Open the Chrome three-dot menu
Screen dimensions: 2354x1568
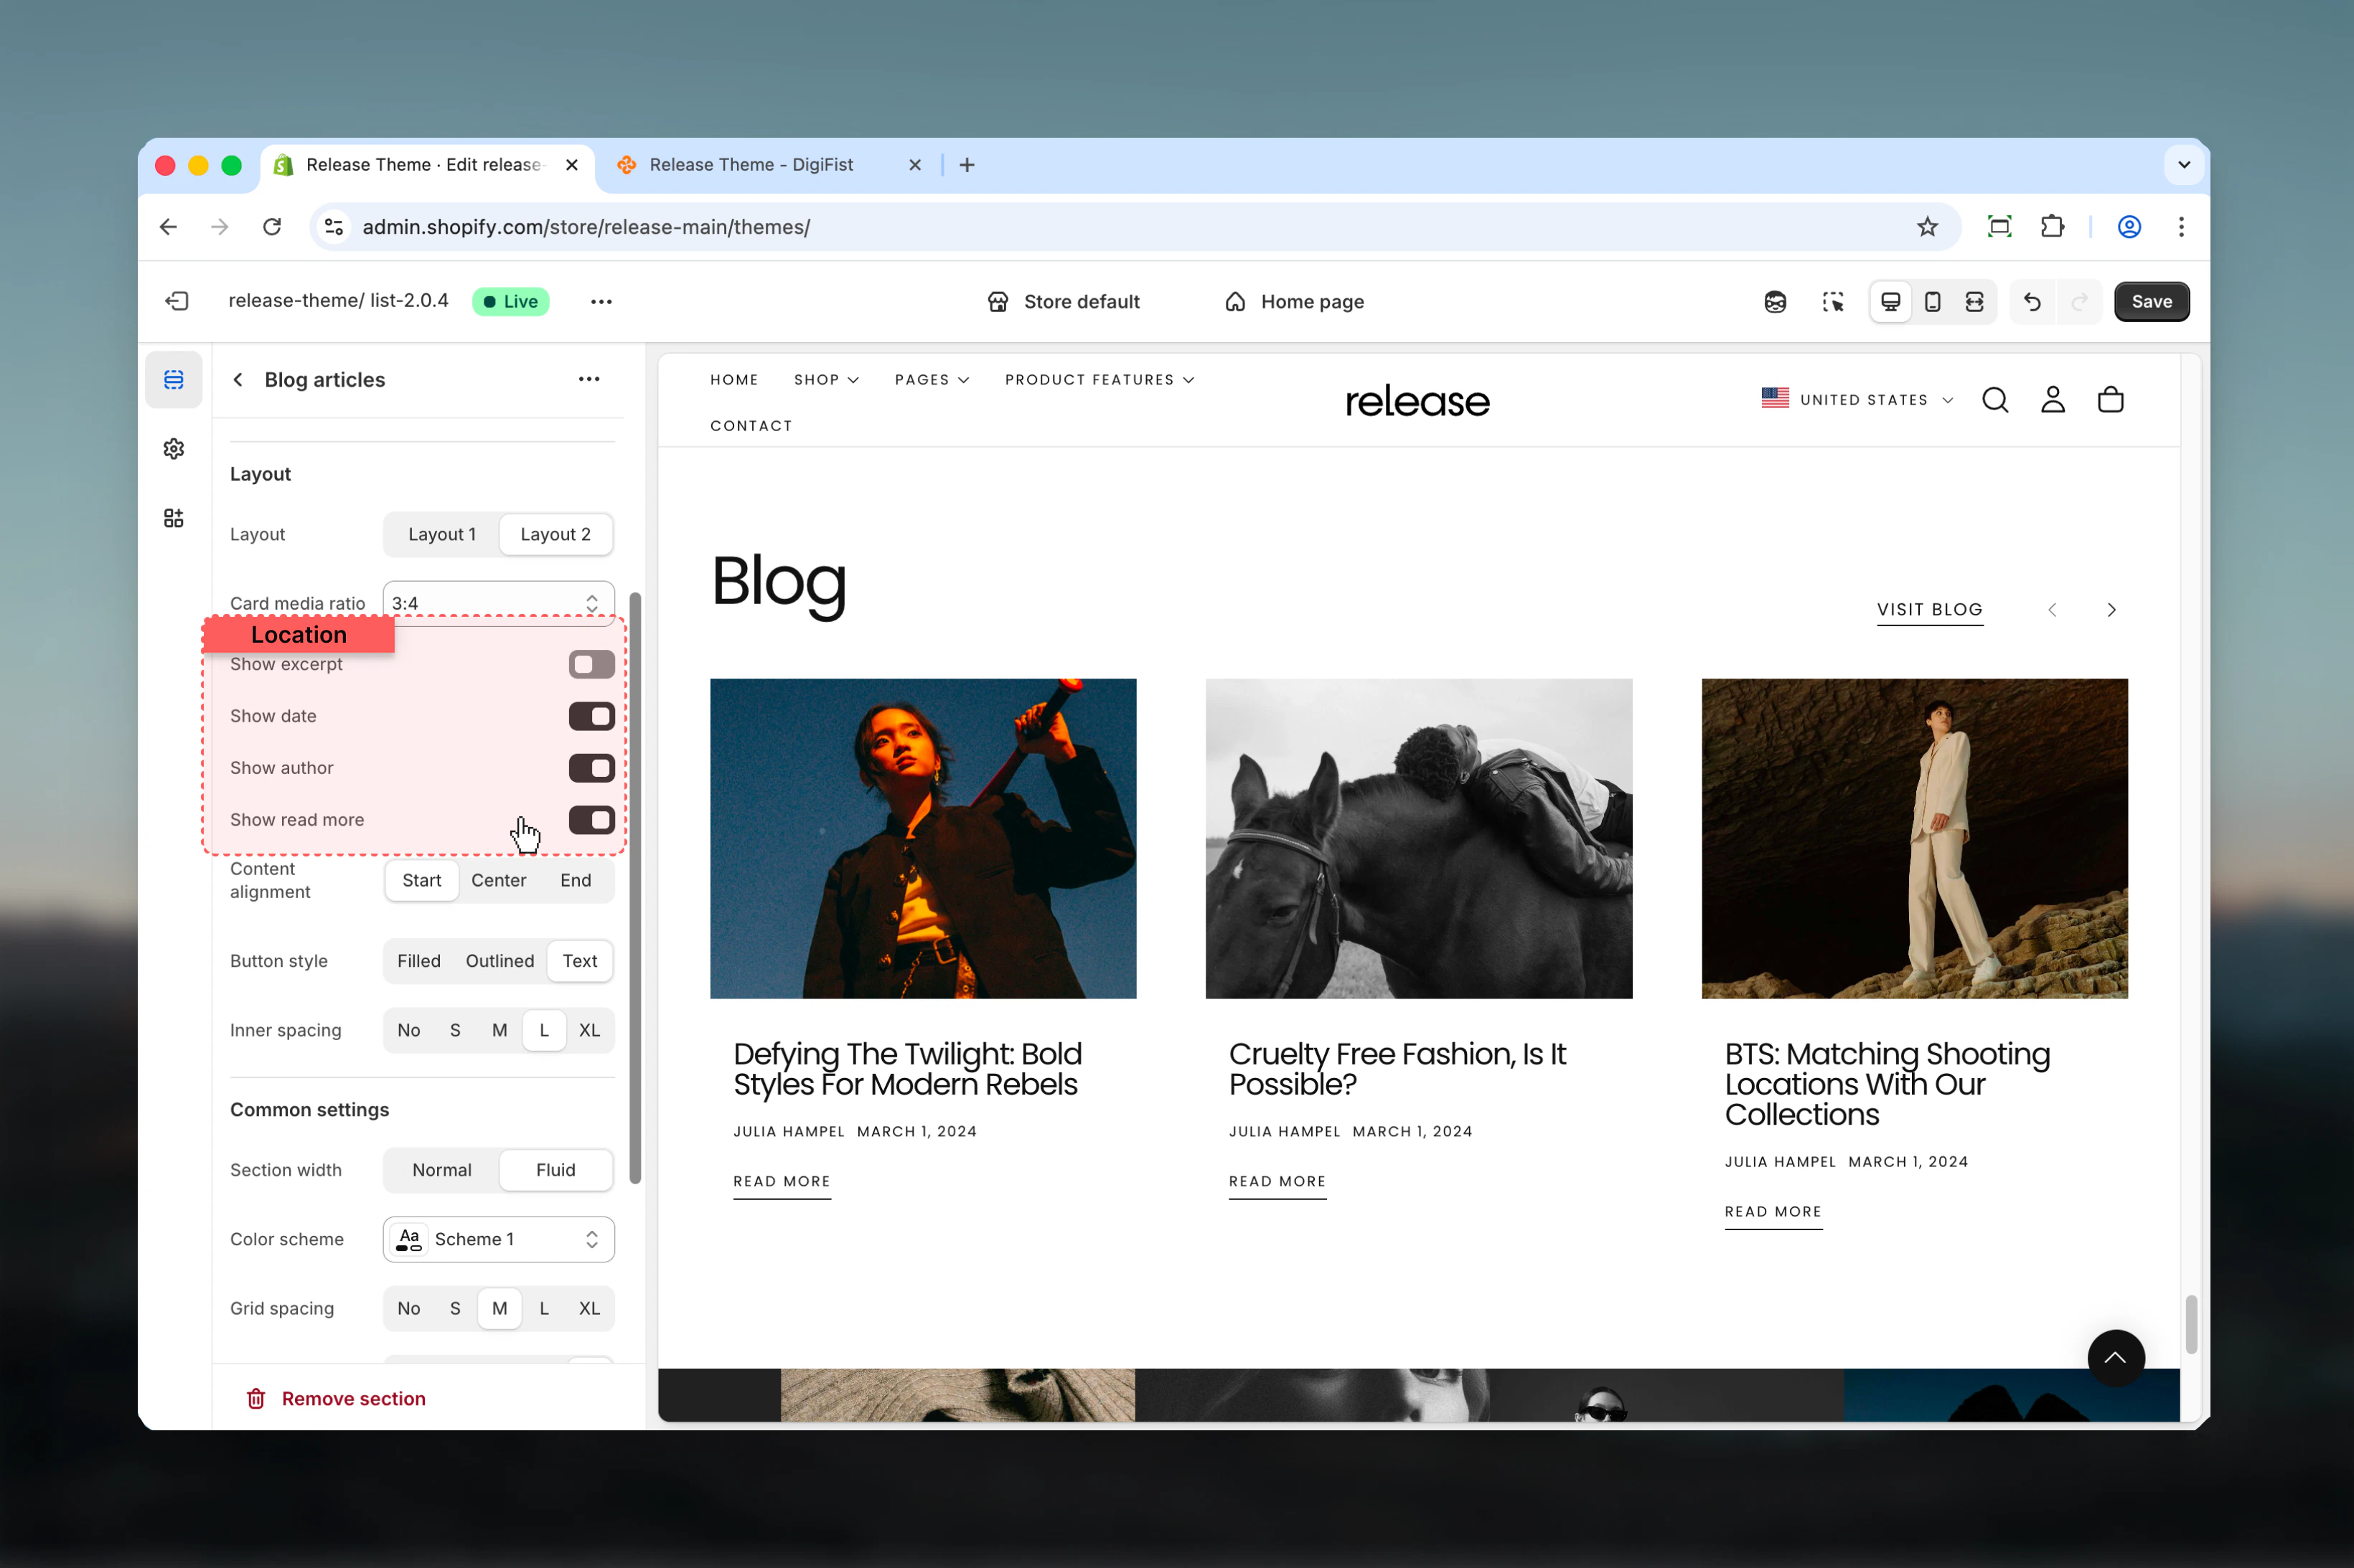pos(2181,227)
